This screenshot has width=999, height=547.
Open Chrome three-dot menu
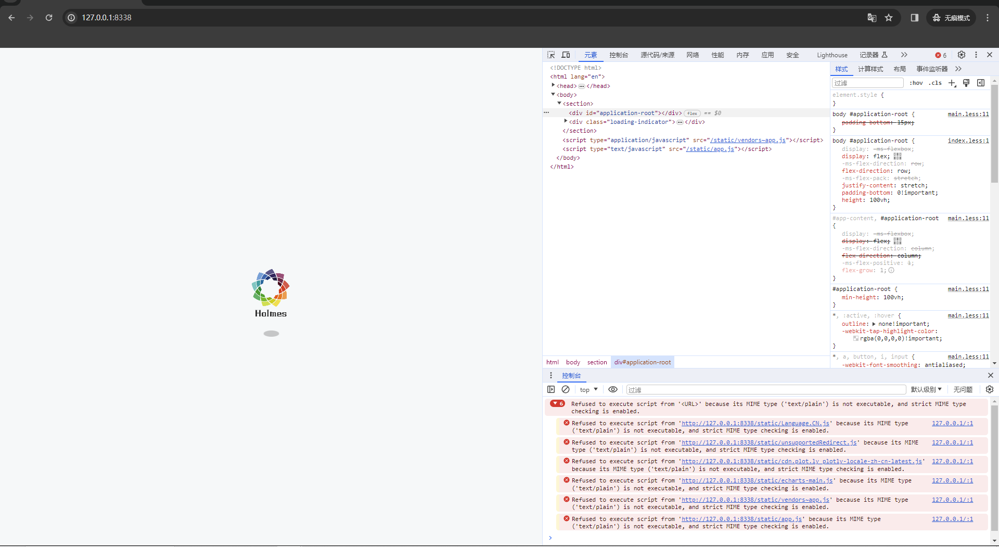988,18
